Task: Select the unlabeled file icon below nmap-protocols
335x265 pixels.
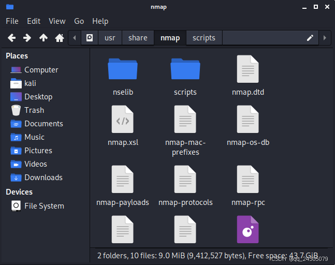Action: [185, 230]
